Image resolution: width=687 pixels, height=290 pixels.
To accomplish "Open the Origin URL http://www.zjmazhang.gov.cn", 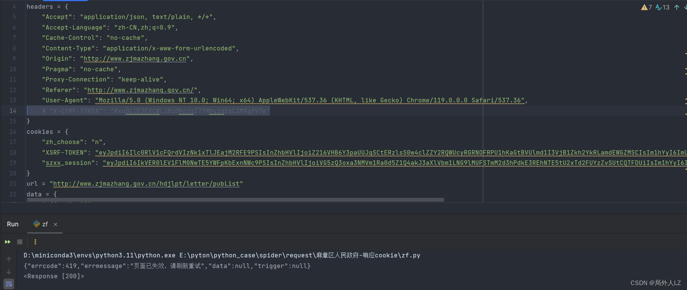I will coord(135,59).
